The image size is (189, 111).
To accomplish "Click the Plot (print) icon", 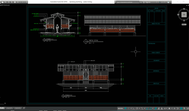I will pos(15,2).
